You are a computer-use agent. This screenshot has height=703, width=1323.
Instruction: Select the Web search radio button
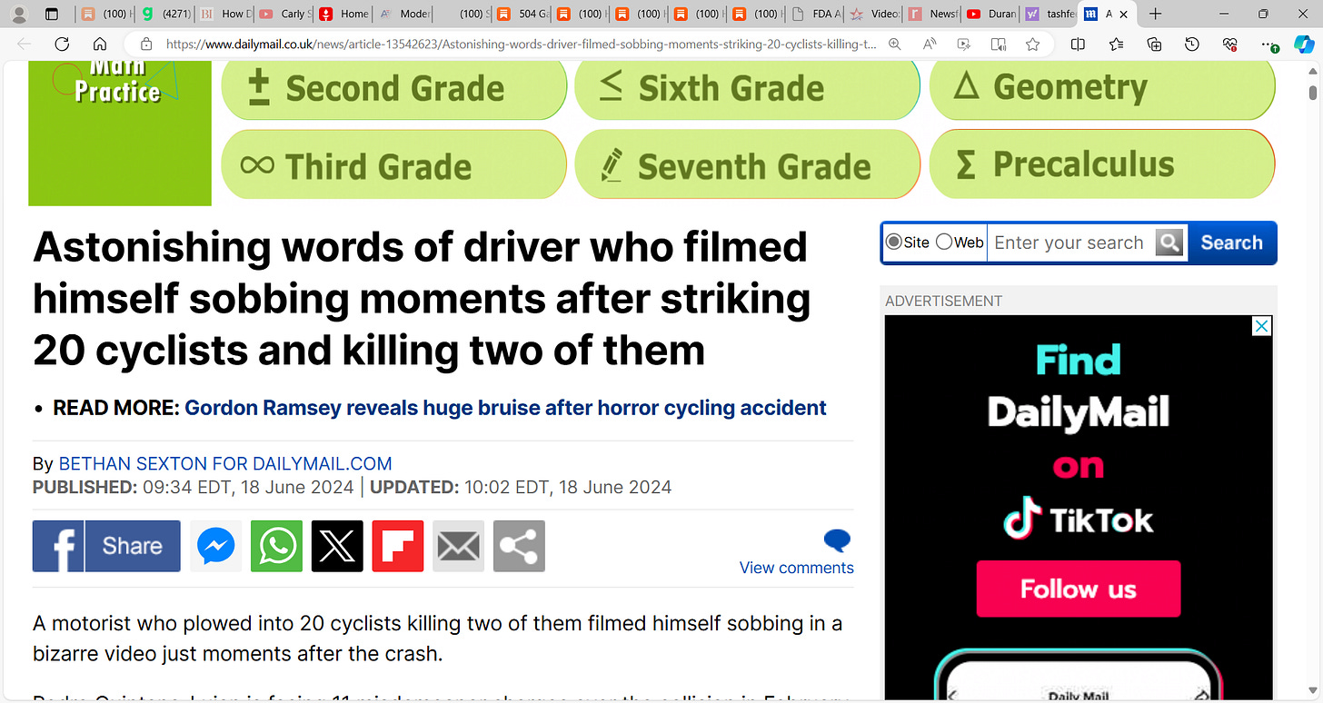point(944,243)
